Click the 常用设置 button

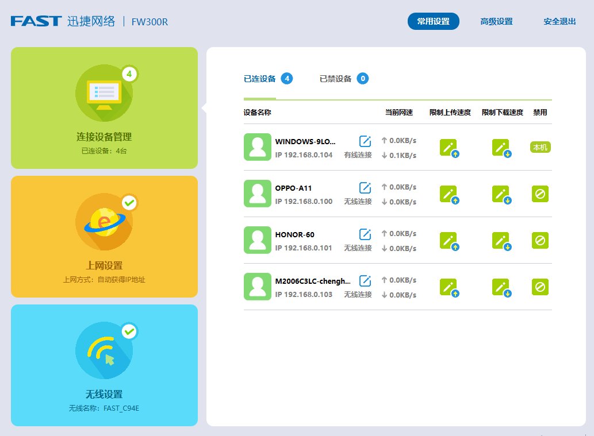(x=434, y=21)
